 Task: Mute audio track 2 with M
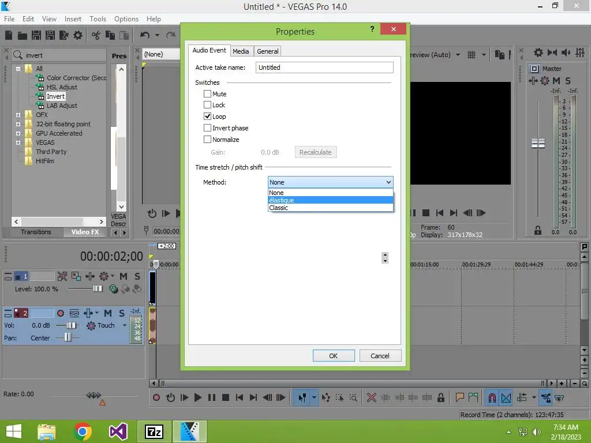pyautogui.click(x=108, y=313)
